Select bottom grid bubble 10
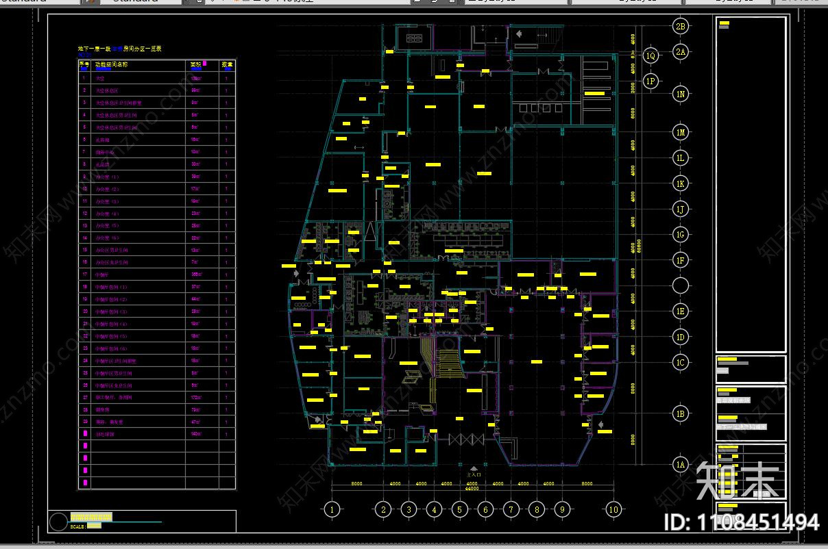The height and width of the screenshot is (549, 828). coord(613,509)
